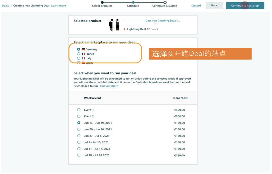Choose Jul 4 - Jul 10 week

pyautogui.click(x=79, y=142)
